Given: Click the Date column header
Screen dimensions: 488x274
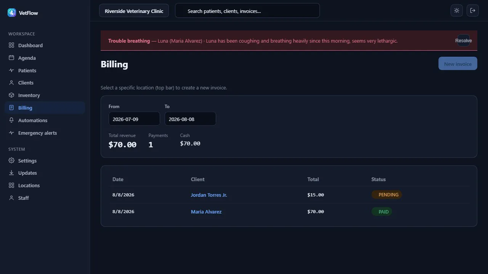Looking at the screenshot, I should click(118, 179).
